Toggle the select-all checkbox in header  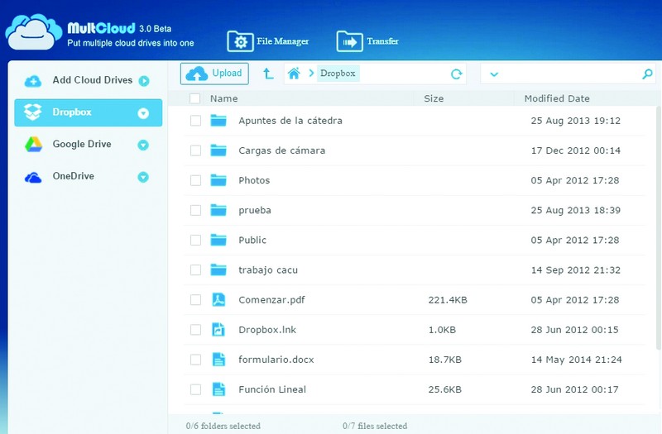coord(194,98)
